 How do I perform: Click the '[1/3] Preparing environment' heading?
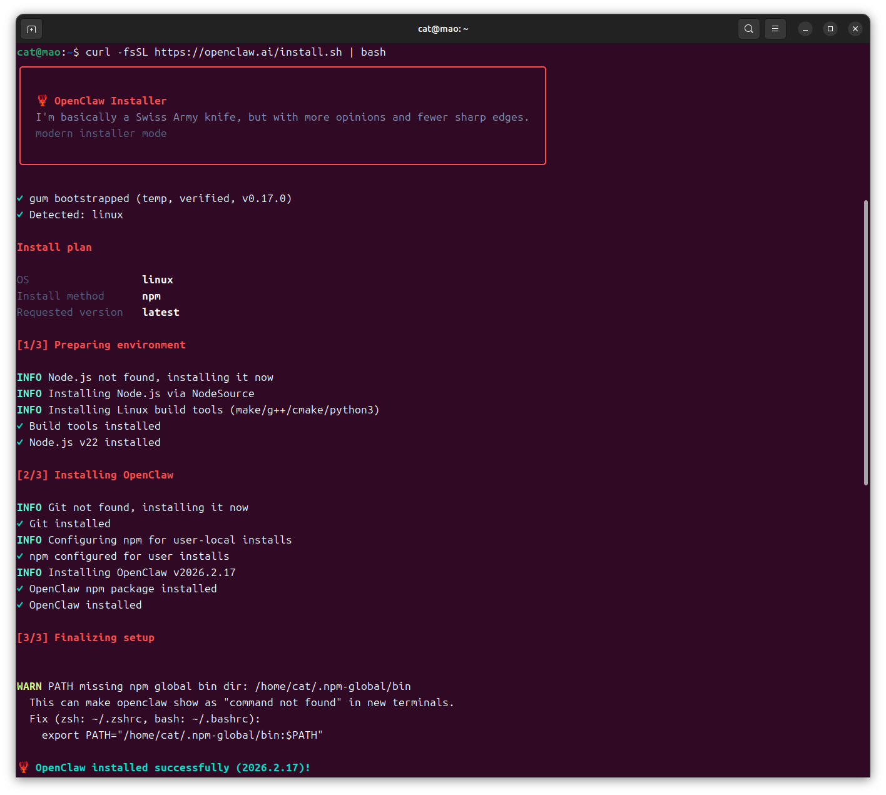[101, 345]
